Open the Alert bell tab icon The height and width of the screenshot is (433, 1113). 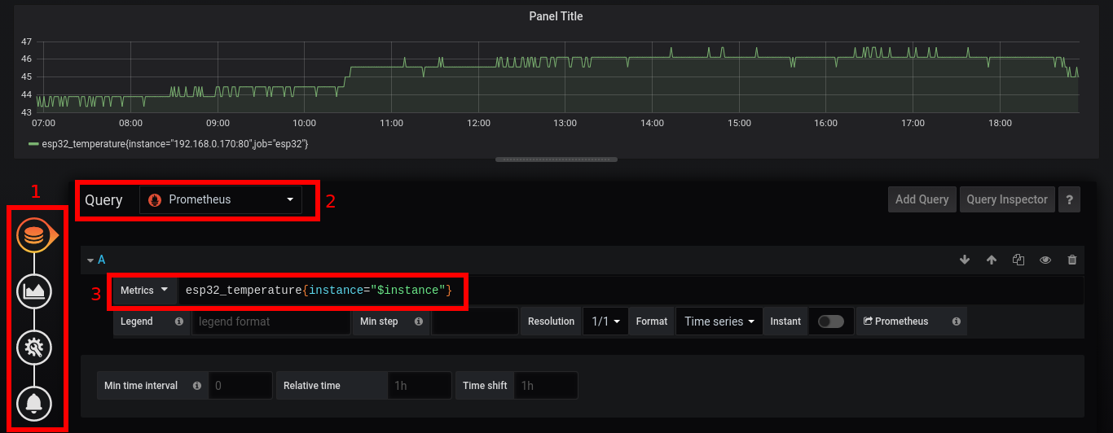tap(33, 402)
